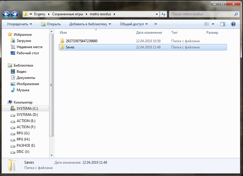This screenshot has width=243, height=176.
Task: Select the Saves folder row
Action: point(143,47)
